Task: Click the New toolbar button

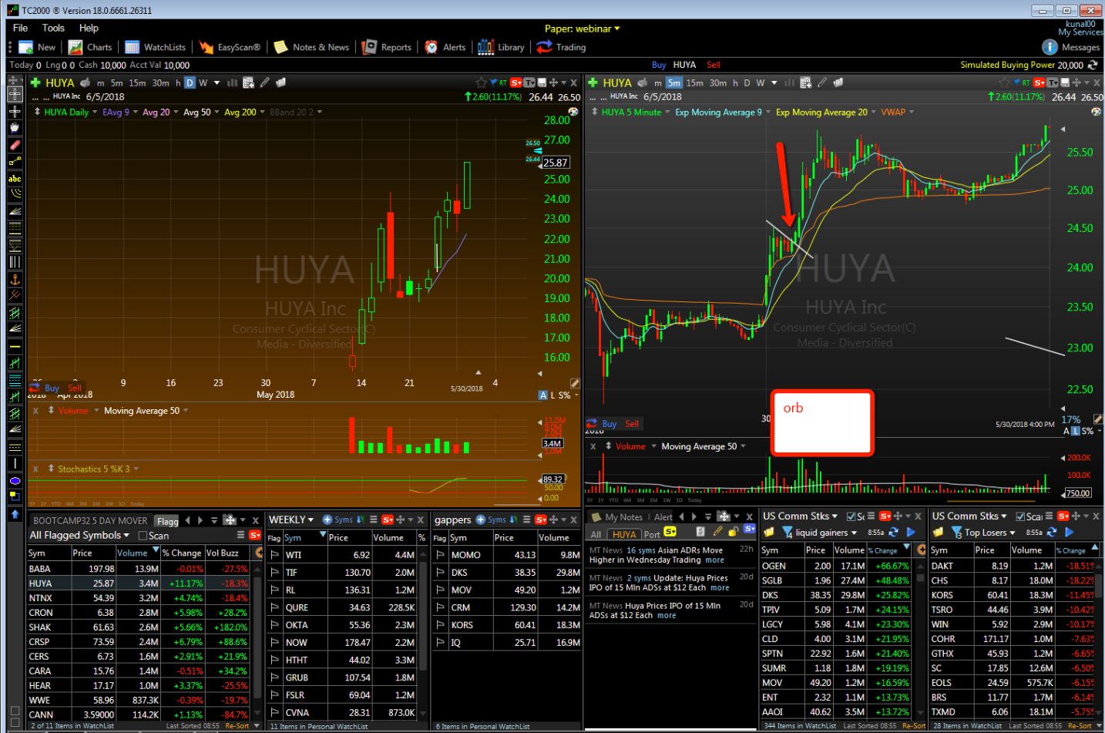Action: click(37, 47)
